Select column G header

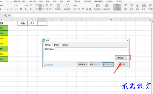coord(52,20)
